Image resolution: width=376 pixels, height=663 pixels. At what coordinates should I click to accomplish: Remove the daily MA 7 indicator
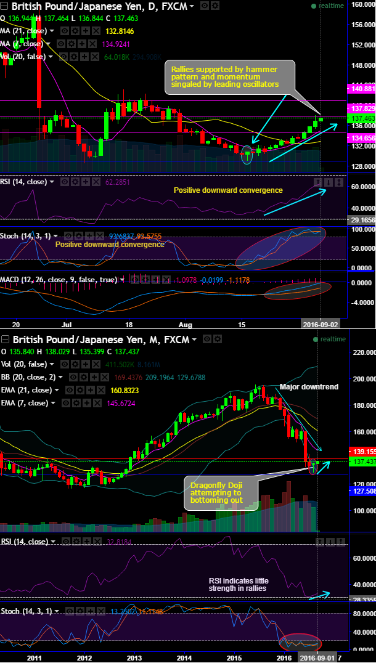point(92,44)
